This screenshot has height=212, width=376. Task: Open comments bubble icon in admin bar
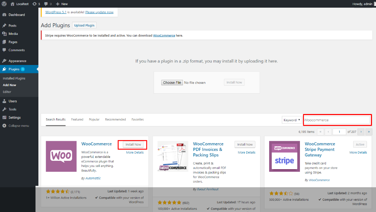pyautogui.click(x=48, y=4)
